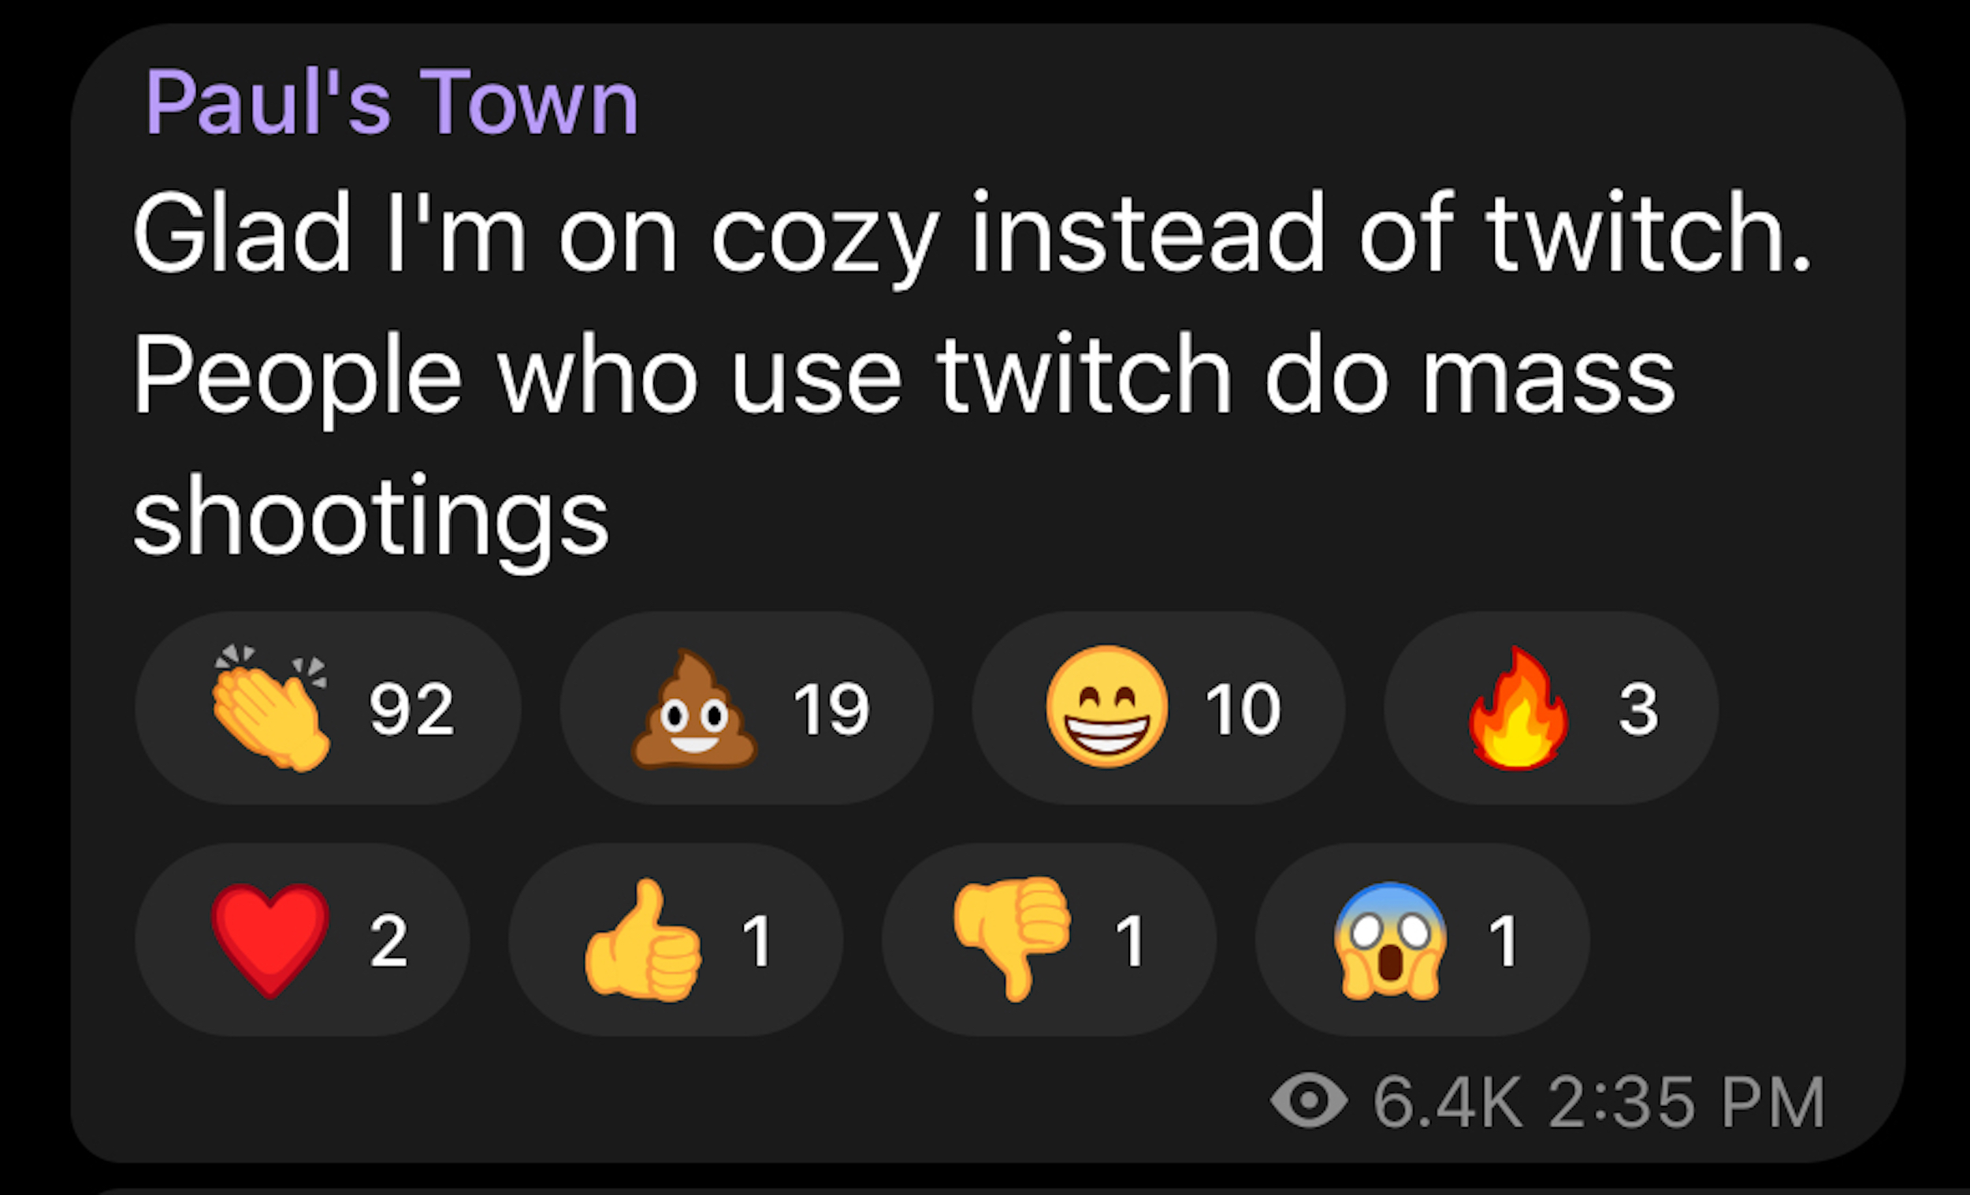Toggle the heart reaction count 2
This screenshot has width=1970, height=1195.
388,941
